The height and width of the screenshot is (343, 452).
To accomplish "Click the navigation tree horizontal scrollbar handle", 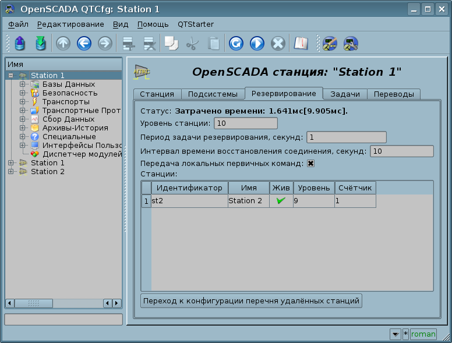I will pos(34,303).
